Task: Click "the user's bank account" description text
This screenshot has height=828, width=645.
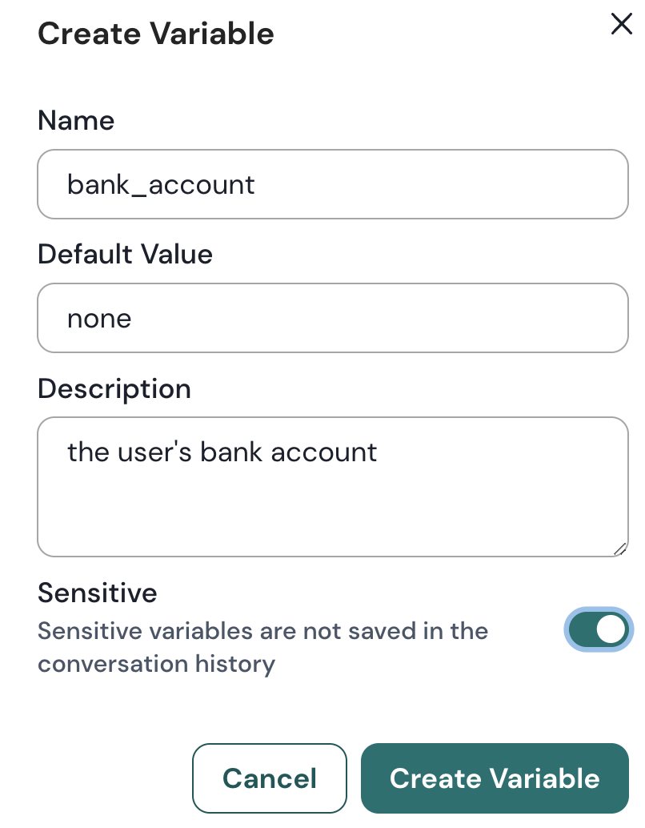Action: coord(222,452)
